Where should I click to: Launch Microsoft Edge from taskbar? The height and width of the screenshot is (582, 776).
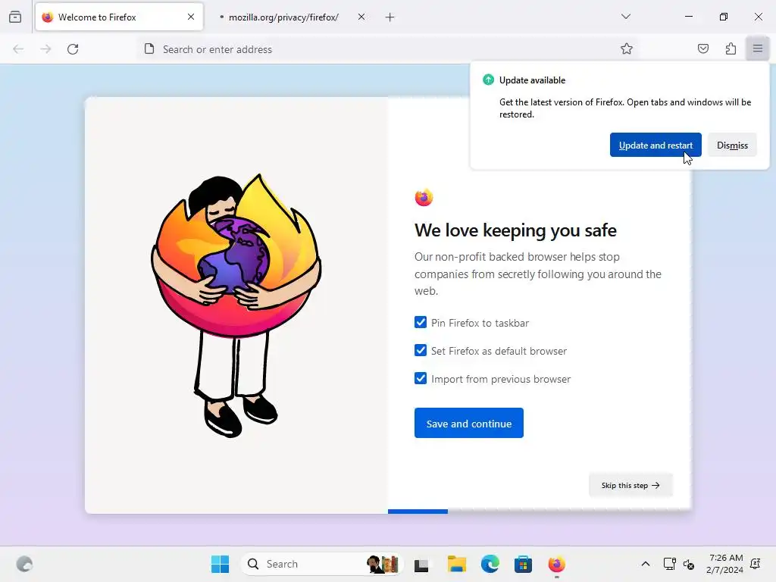click(x=490, y=564)
